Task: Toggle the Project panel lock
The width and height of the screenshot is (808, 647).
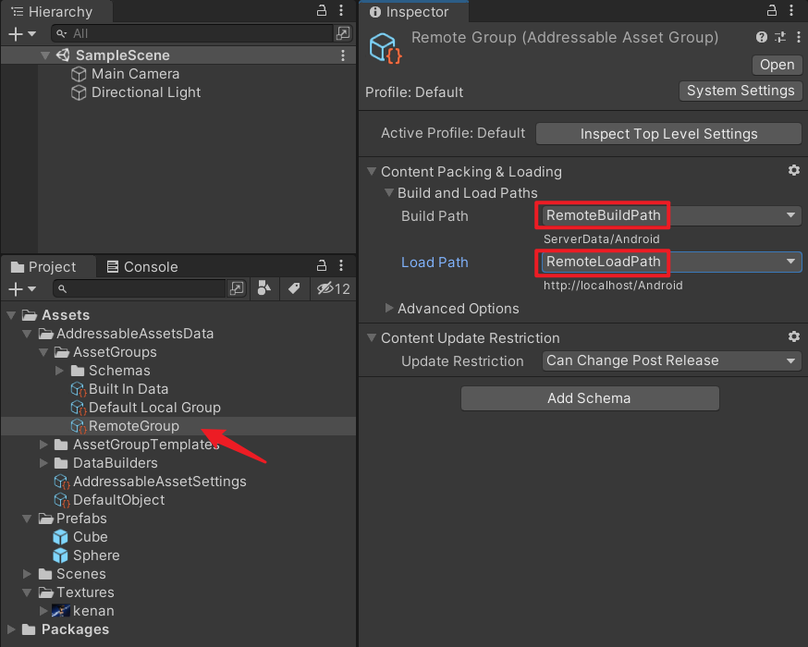Action: pos(322,266)
